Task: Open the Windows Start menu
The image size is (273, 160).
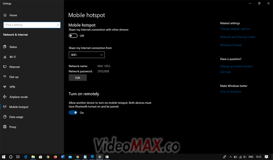Action: (3, 157)
